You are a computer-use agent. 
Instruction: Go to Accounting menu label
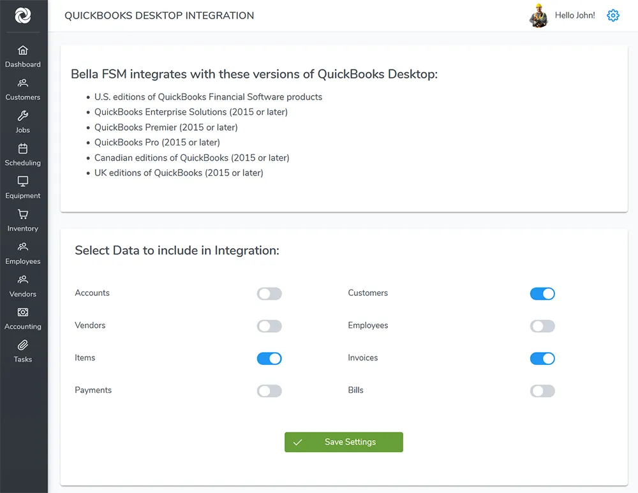pos(23,327)
